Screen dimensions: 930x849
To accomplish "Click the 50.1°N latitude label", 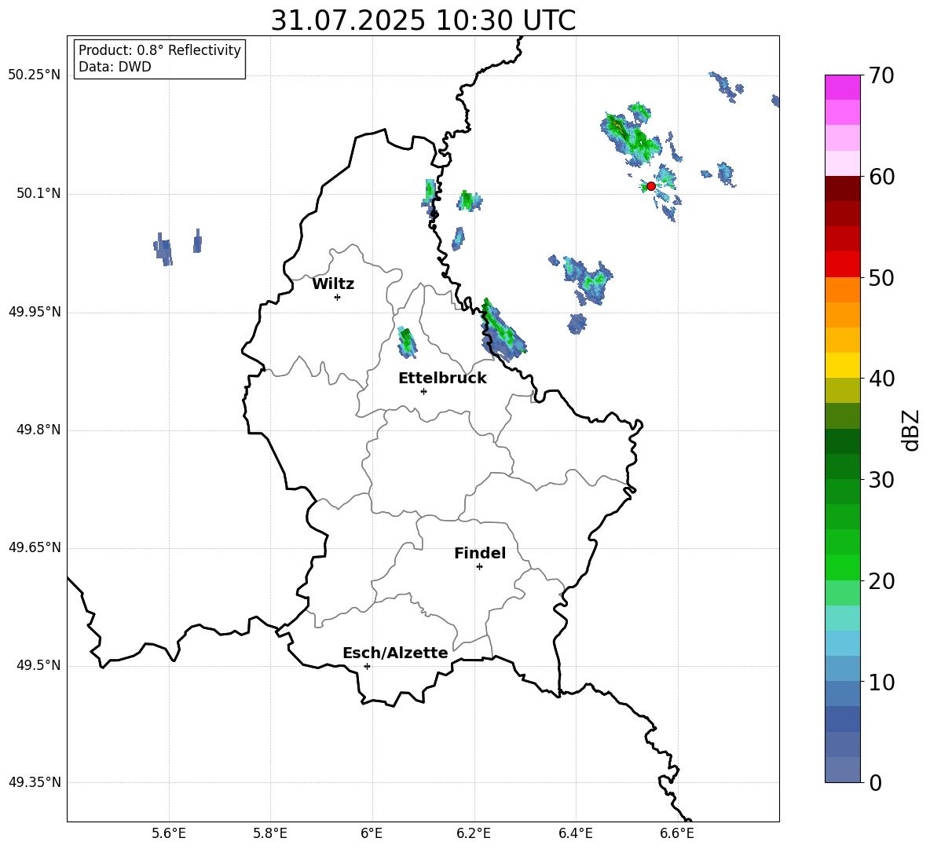I will (x=38, y=194).
